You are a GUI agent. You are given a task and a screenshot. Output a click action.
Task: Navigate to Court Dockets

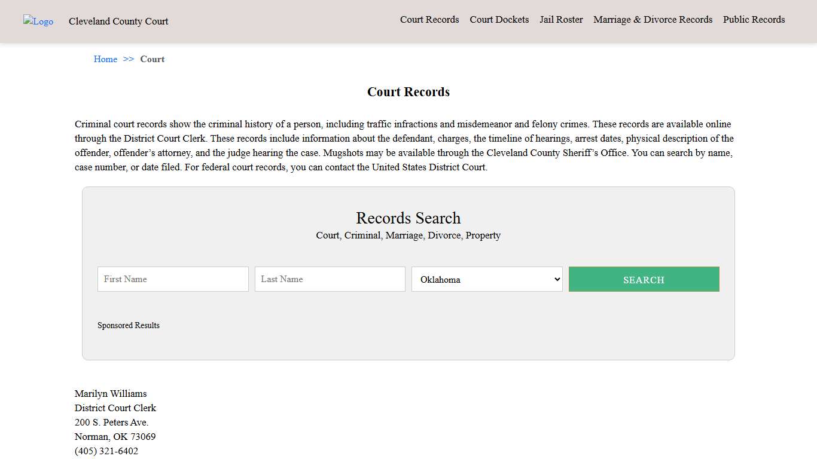499,19
